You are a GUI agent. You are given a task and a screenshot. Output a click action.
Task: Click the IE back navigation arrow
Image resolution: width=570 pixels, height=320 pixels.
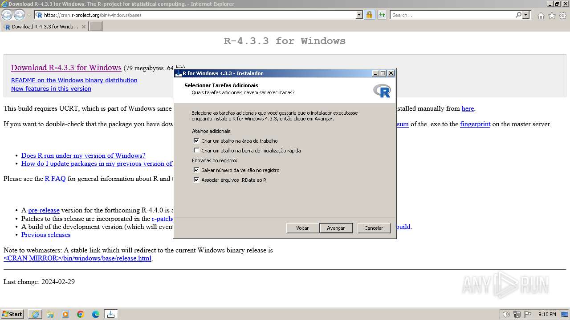7,15
